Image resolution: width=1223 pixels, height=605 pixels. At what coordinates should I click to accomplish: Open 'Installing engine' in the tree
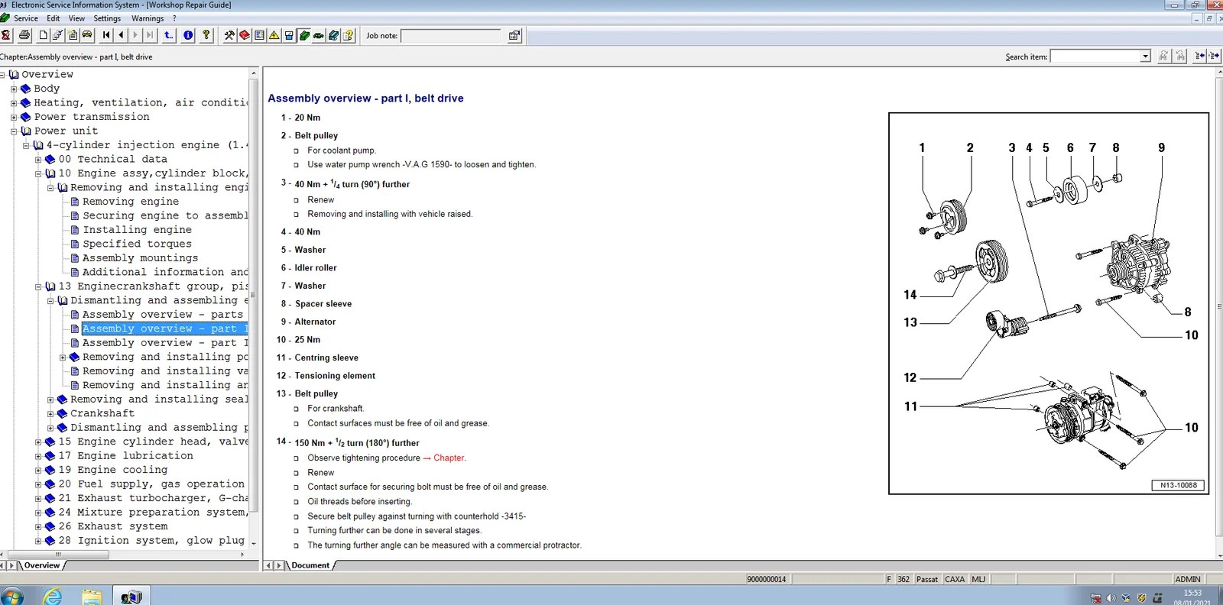[x=138, y=230]
